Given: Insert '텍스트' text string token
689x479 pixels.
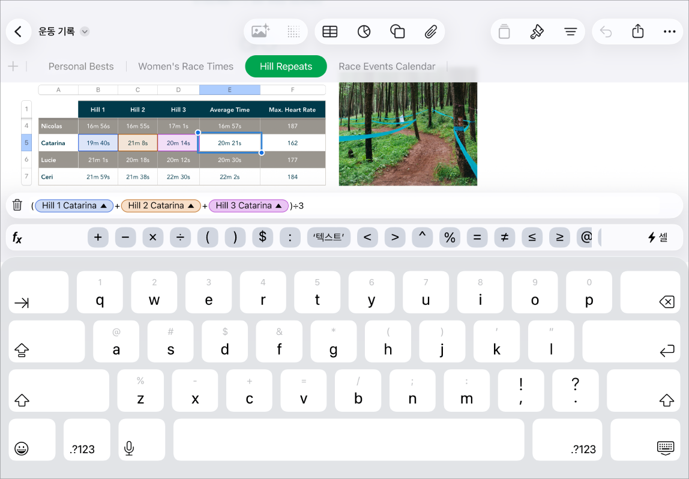Looking at the screenshot, I should (329, 237).
